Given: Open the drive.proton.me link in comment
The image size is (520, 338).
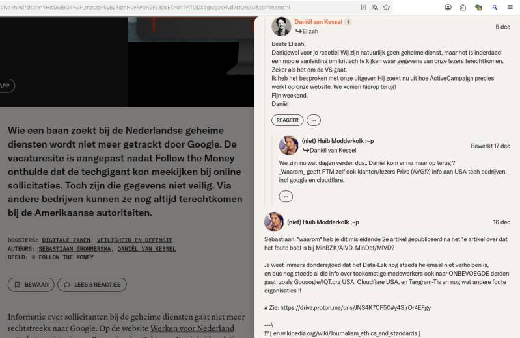Looking at the screenshot, I should pos(355,307).
